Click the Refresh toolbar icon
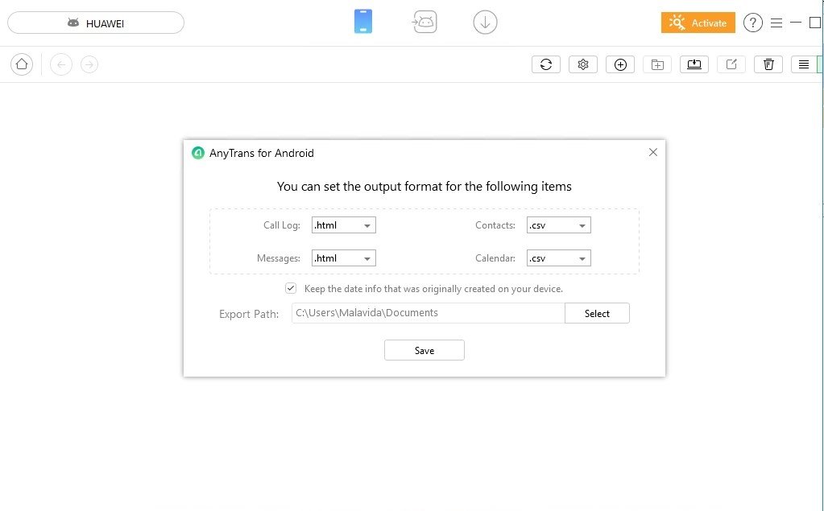 pyautogui.click(x=546, y=64)
